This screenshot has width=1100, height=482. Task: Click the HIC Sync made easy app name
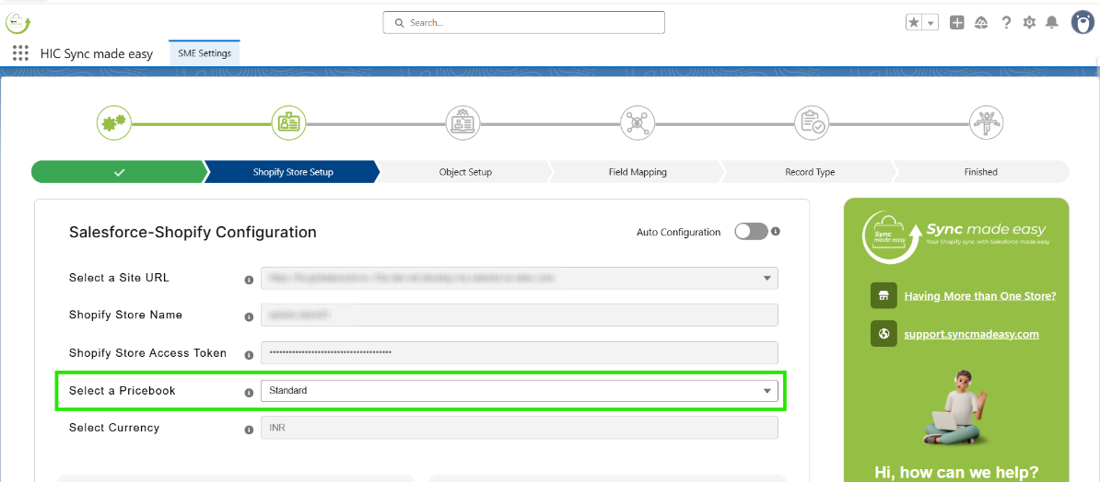coord(97,54)
